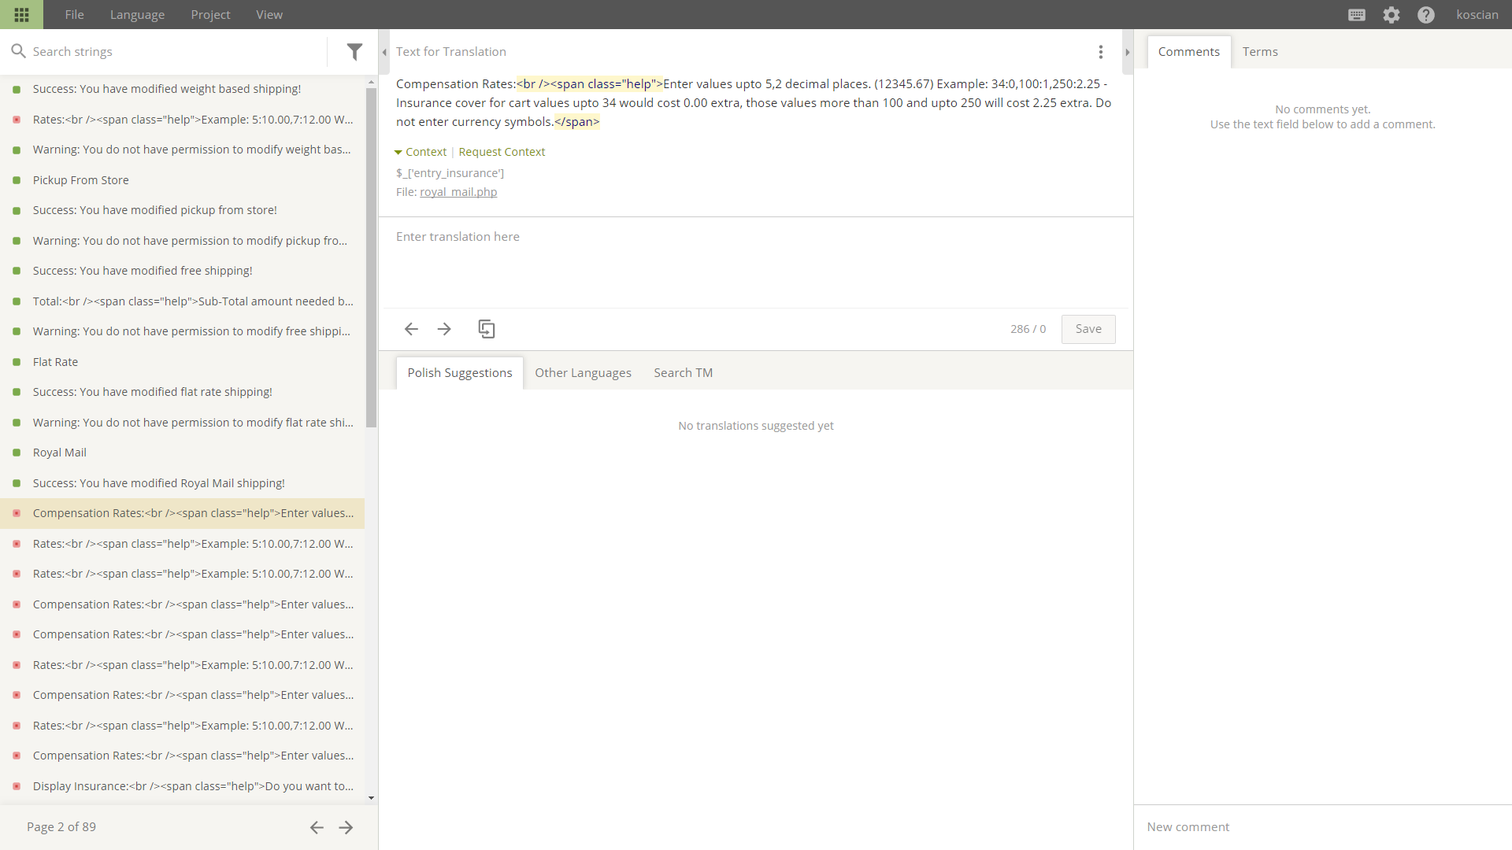Select the Other Languages tab
This screenshot has width=1512, height=850.
point(583,373)
